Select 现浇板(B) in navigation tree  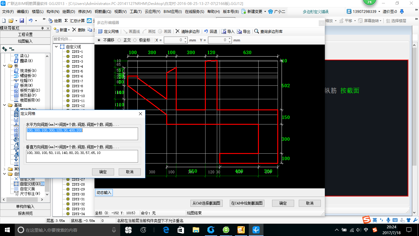tap(26, 71)
